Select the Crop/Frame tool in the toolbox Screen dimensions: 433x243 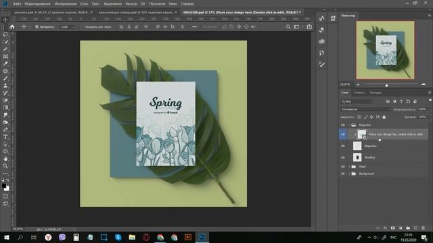(5, 56)
